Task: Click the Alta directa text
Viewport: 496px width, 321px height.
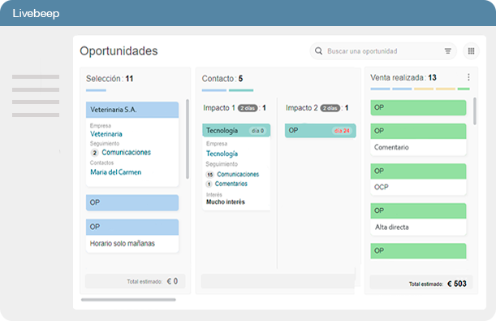Action: click(x=391, y=227)
